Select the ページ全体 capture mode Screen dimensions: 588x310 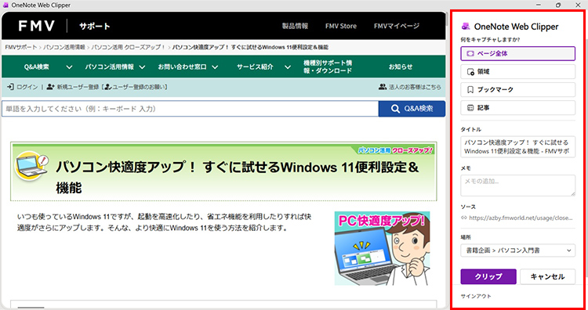pos(517,53)
